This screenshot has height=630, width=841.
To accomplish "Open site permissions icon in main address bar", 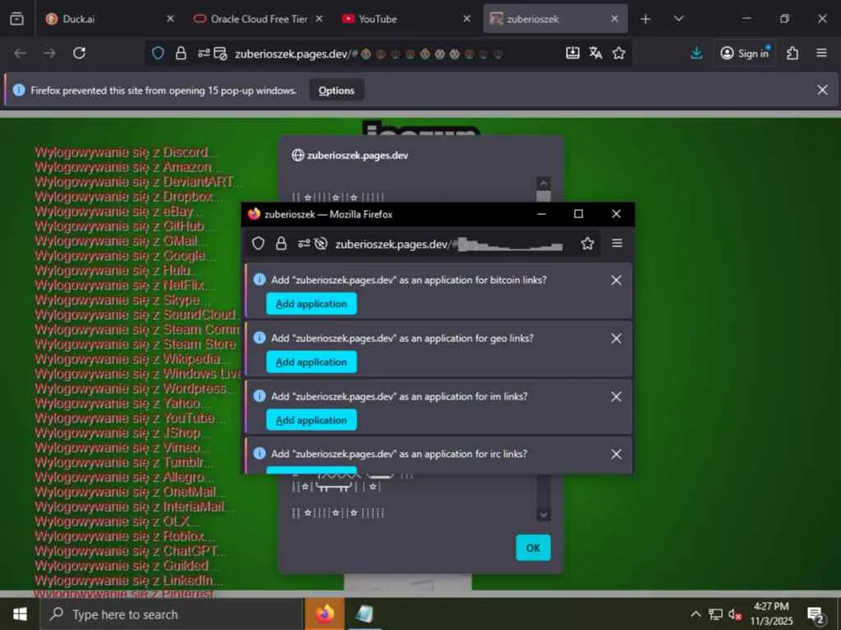I will tap(204, 53).
